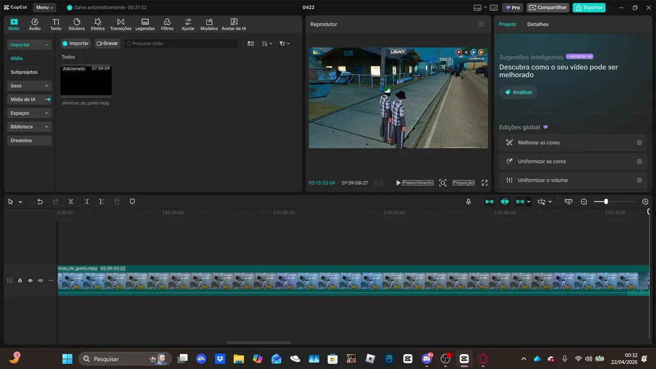The width and height of the screenshot is (656, 369).
Task: Open the Áudio panel
Action: tap(35, 25)
